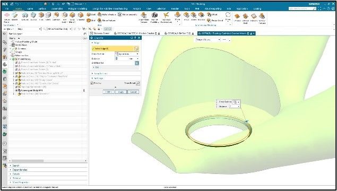The height and width of the screenshot is (191, 337).
Task: Toggle visibility of Topology Optimization feature
Action: [x=16, y=87]
